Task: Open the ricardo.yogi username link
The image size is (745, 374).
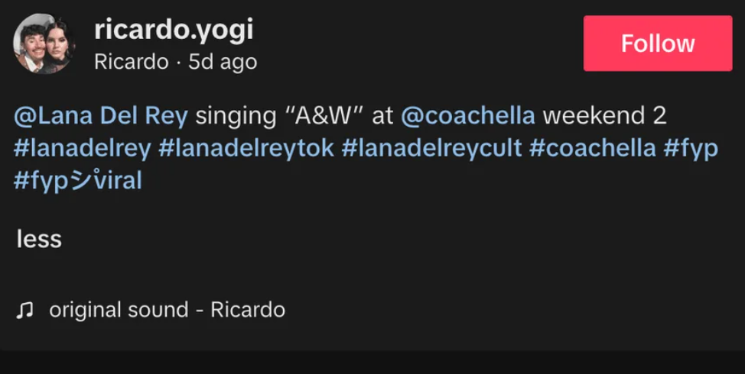Action: click(x=174, y=30)
